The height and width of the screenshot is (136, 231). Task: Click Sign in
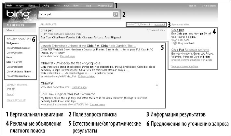click(192, 6)
